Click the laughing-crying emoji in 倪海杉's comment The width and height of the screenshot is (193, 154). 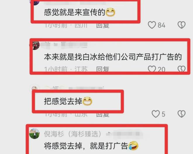[133, 146]
